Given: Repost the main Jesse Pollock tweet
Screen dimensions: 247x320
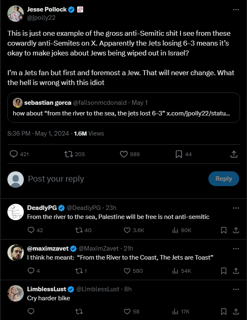Looking at the screenshot, I should click(69, 154).
